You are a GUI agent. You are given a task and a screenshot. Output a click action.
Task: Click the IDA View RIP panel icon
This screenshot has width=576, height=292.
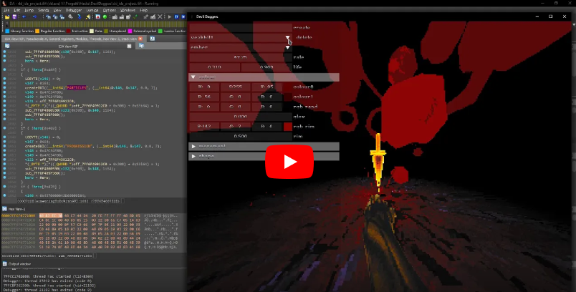(x=7, y=46)
